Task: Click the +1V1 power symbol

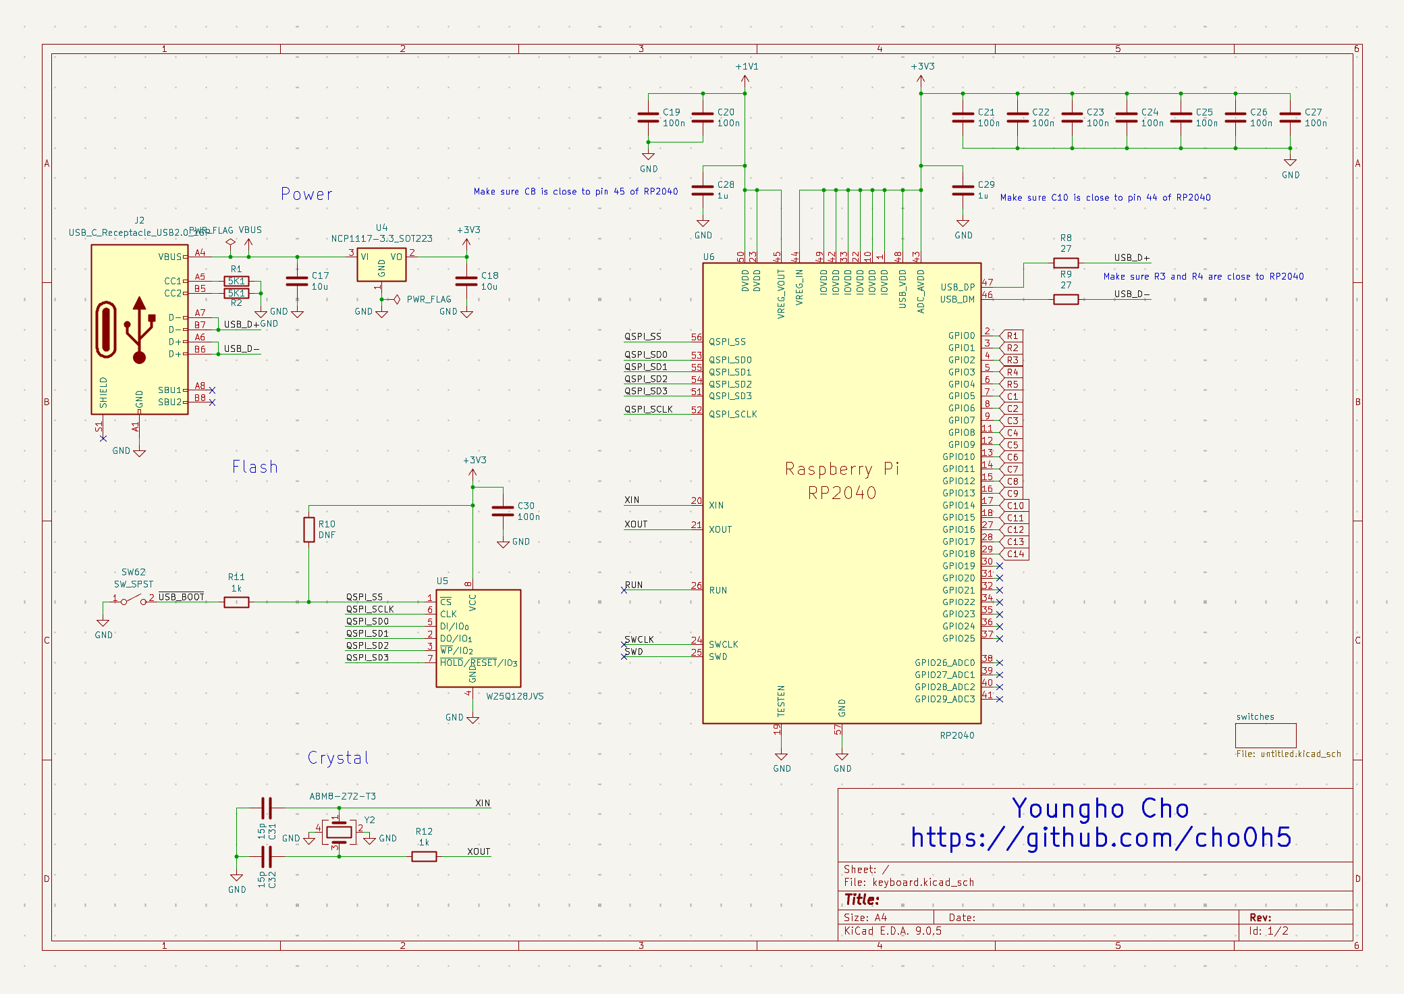Action: coord(745,73)
